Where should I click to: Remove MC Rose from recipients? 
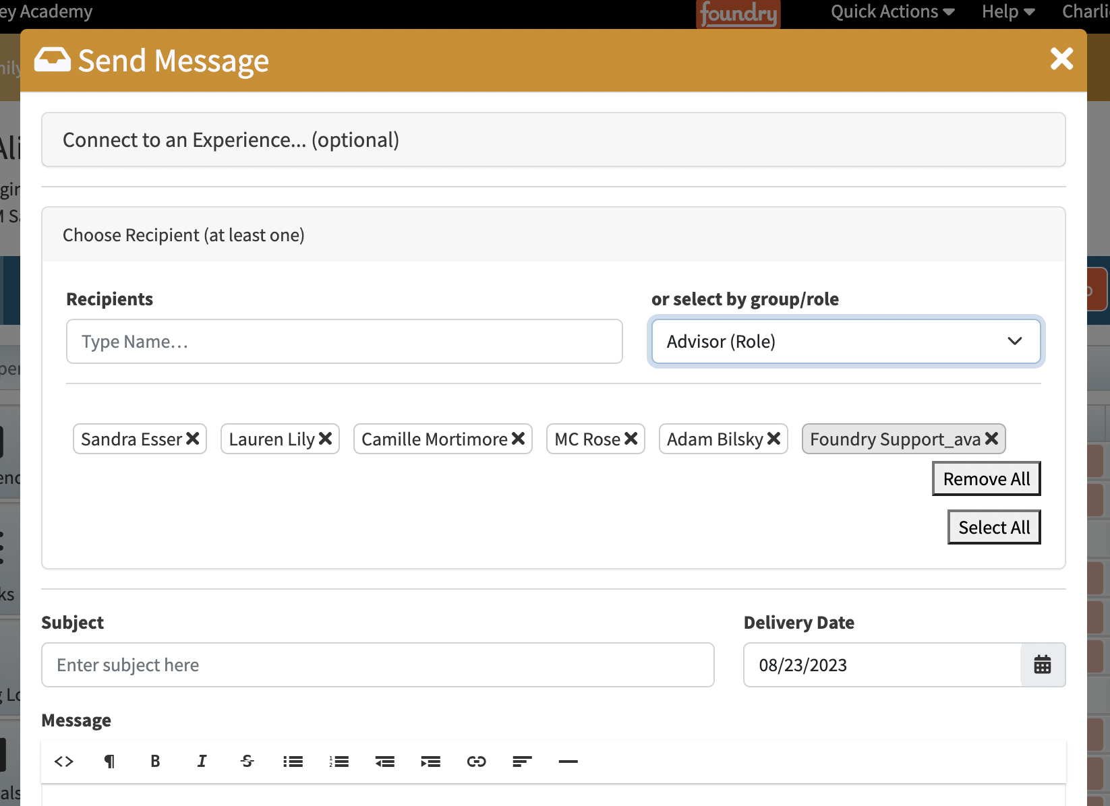tap(631, 439)
